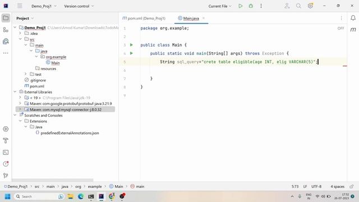Image resolution: width=359 pixels, height=202 pixels.
Task: Expand the .idea folder
Action: coord(20,33)
